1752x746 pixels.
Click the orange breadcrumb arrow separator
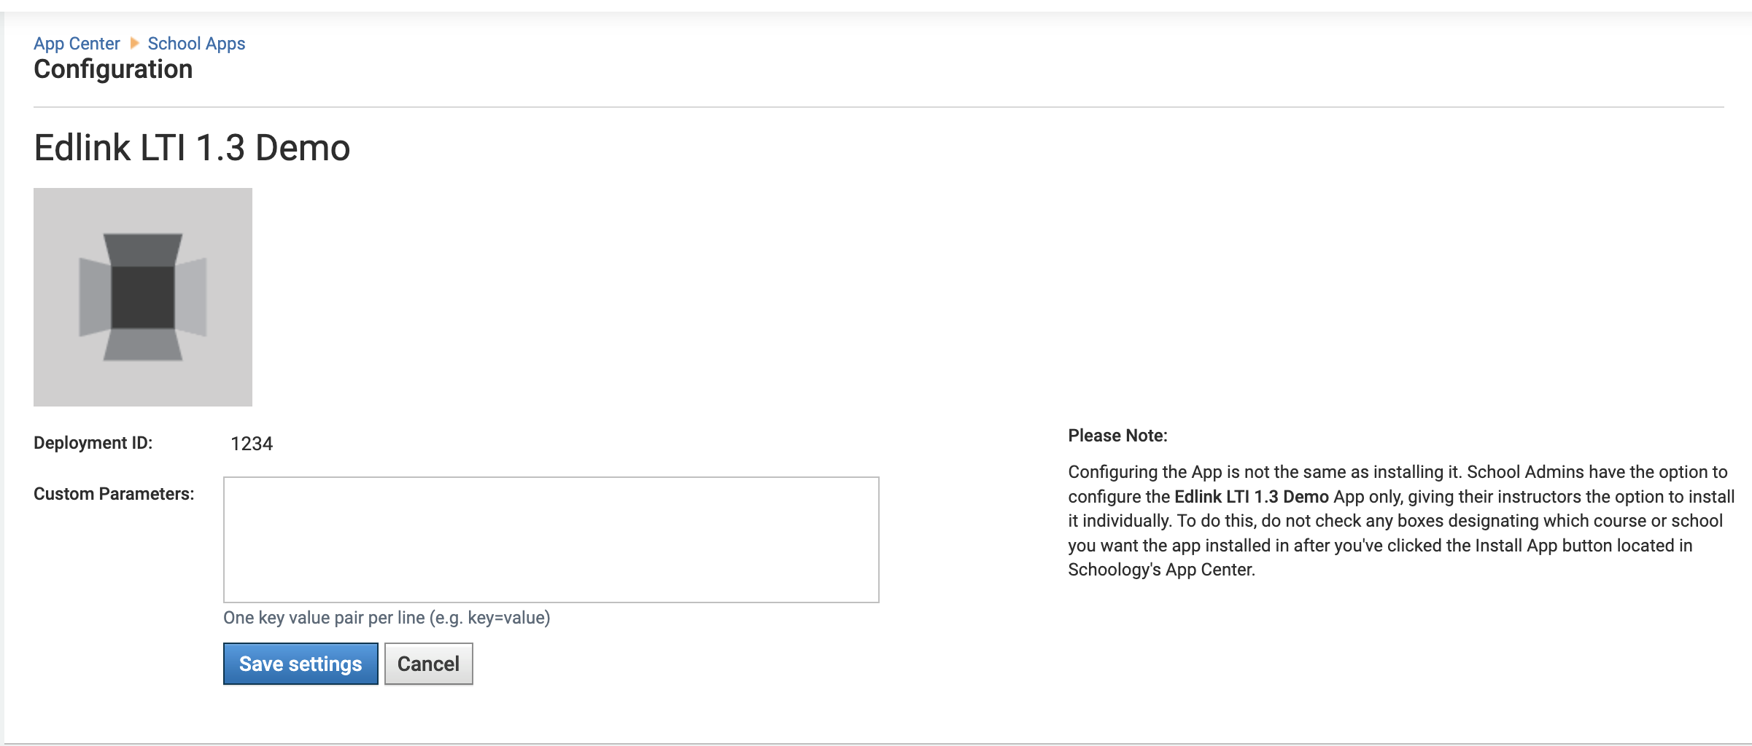point(135,43)
